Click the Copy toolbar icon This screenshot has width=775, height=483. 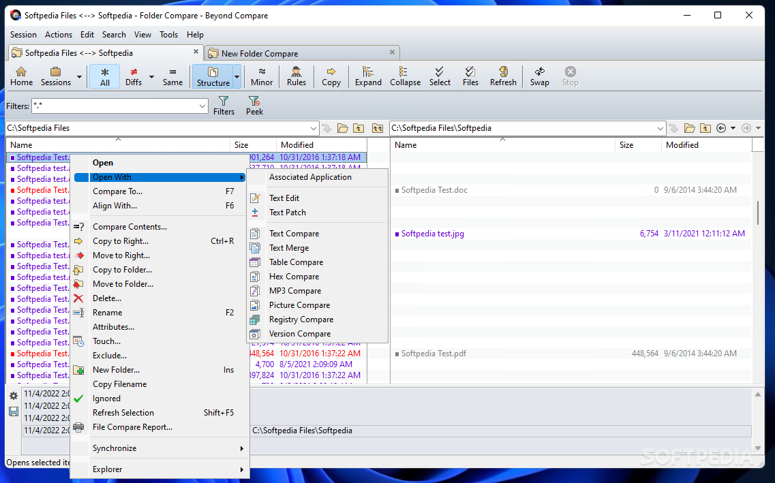[x=331, y=76]
